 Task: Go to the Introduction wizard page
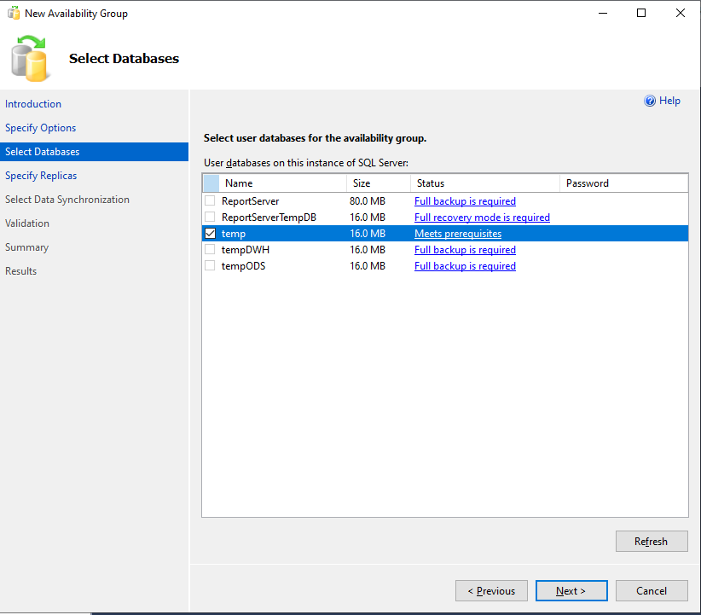33,104
